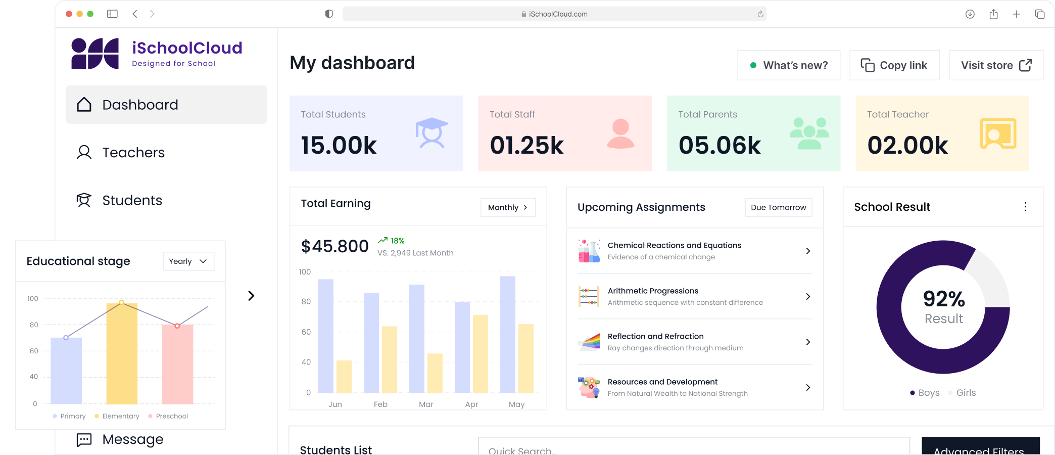Expand Chemical Reactions and Equations assignment

point(807,251)
